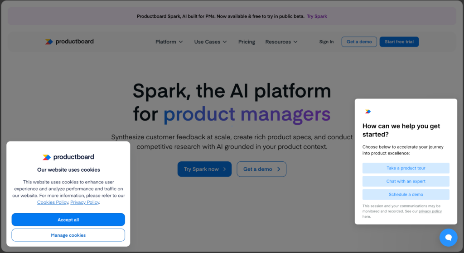The width and height of the screenshot is (464, 253).
Task: Open Manage cookies settings
Action: pyautogui.click(x=68, y=235)
